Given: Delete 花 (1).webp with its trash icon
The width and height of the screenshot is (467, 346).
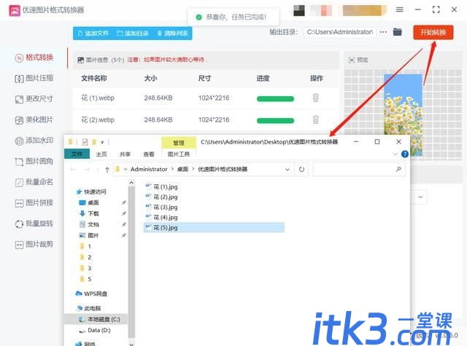Looking at the screenshot, I should pyautogui.click(x=316, y=98).
